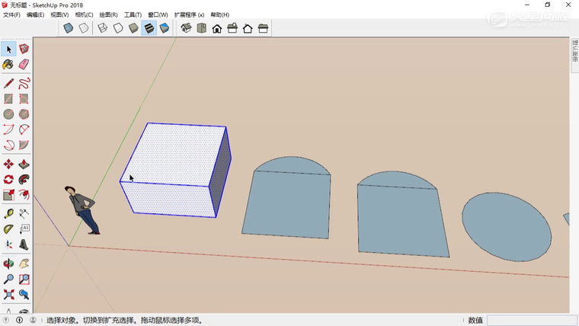The height and width of the screenshot is (326, 579).
Task: Select the Eraser tool
Action: 24,65
